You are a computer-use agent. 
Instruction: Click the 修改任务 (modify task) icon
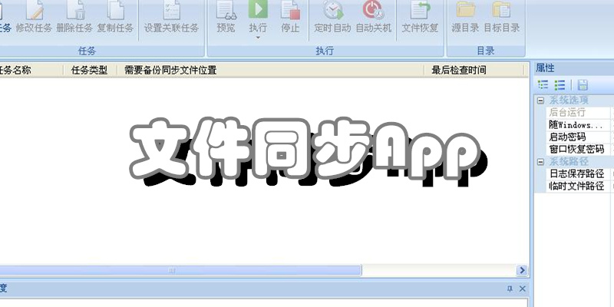point(34,10)
